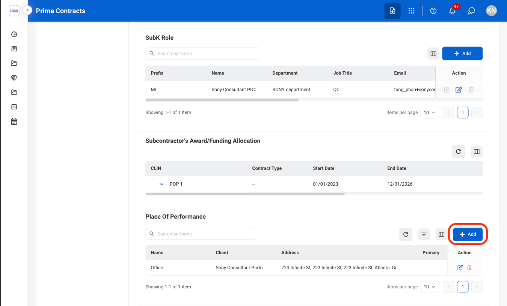Refresh the Subcontractor's Award/Funding Allocation table

click(x=458, y=151)
